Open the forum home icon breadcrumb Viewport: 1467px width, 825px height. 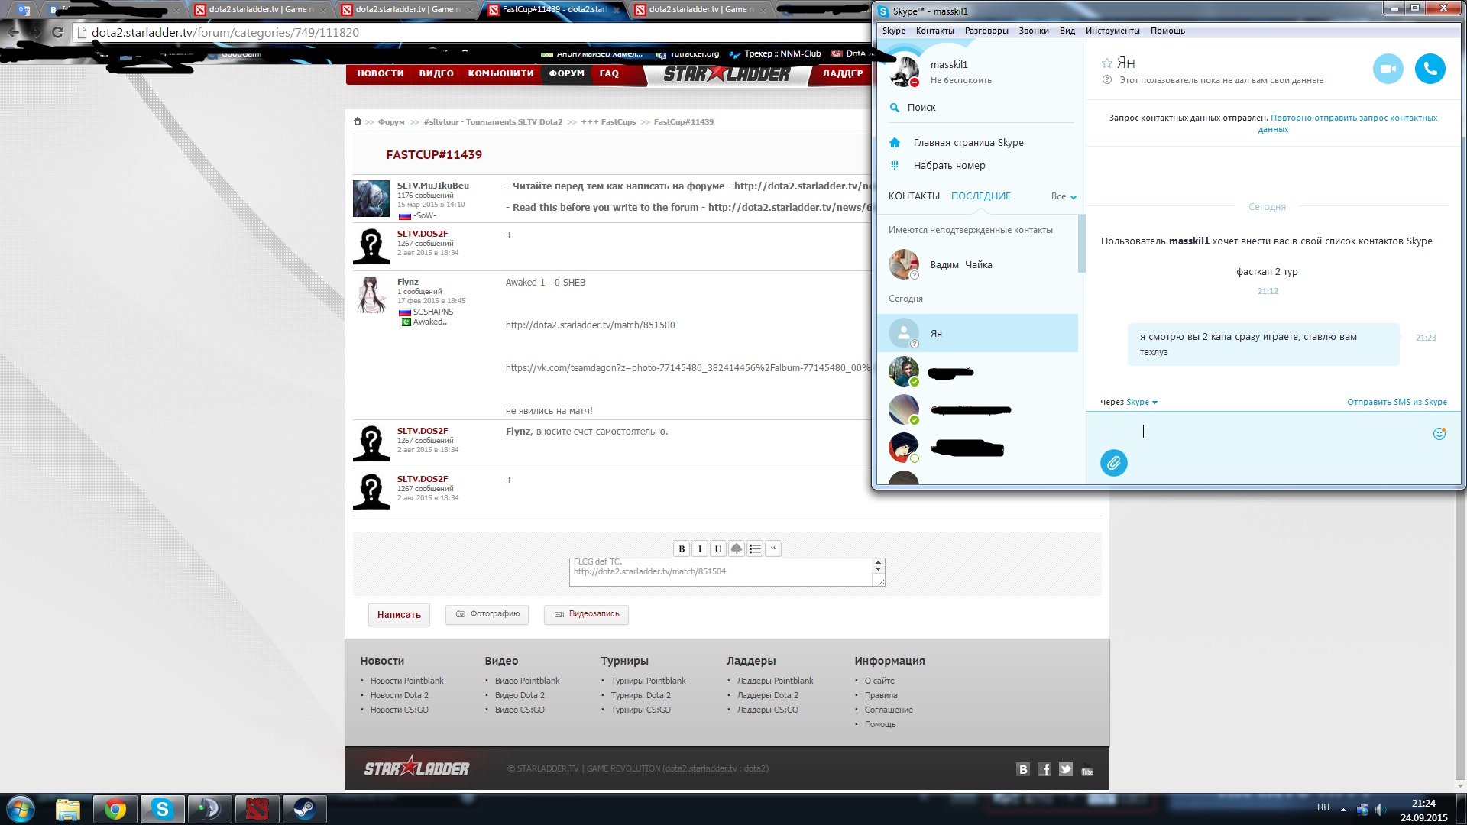point(358,121)
